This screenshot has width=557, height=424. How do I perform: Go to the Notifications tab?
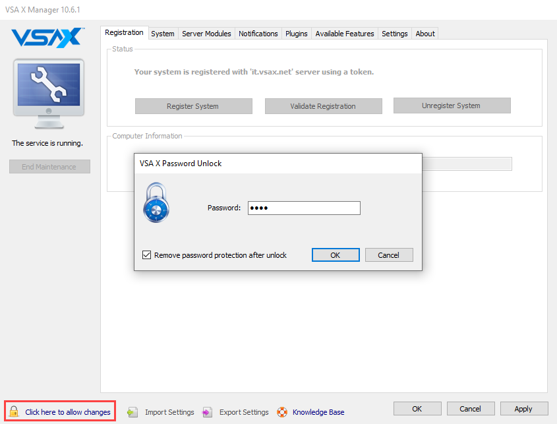(x=258, y=34)
